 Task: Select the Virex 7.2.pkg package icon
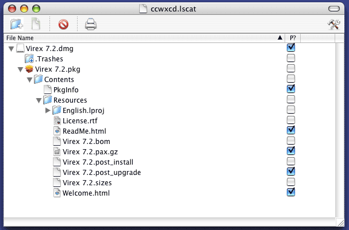pos(29,69)
